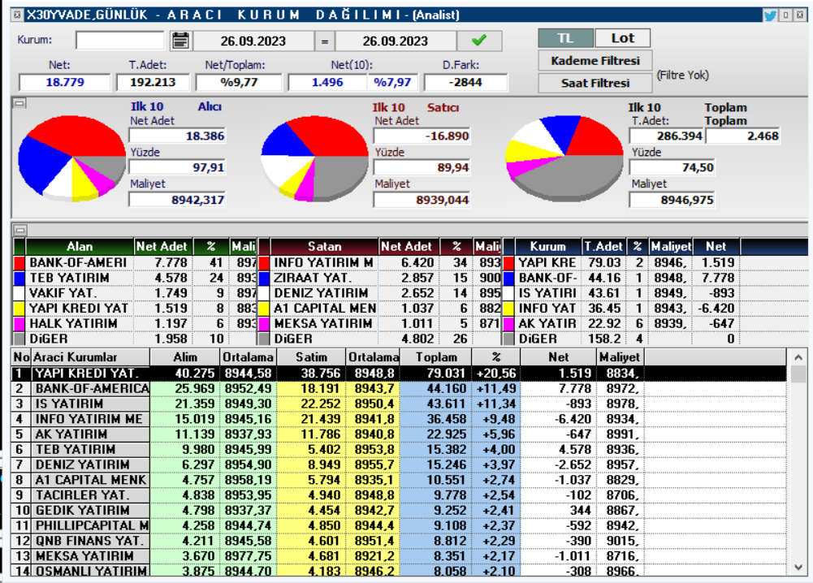The width and height of the screenshot is (813, 583).
Task: Select the BANK-OF-AMERICA row in broker list
Action: click(398, 389)
